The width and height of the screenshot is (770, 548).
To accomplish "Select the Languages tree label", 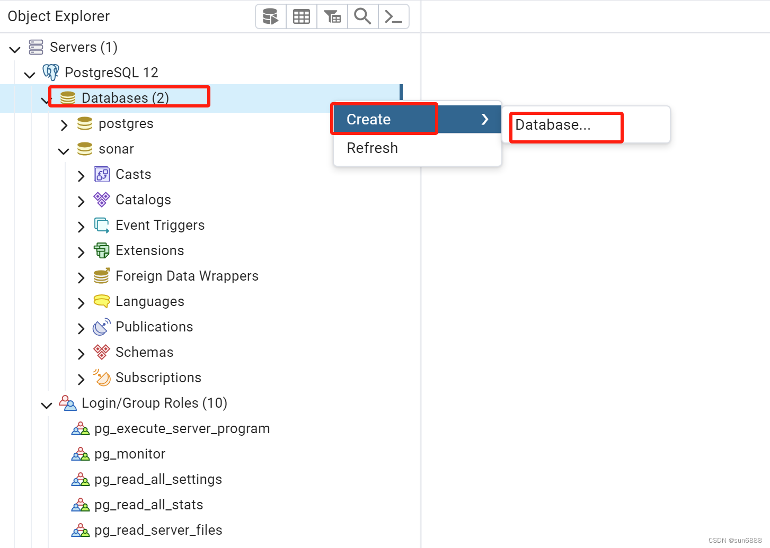I will (x=150, y=301).
